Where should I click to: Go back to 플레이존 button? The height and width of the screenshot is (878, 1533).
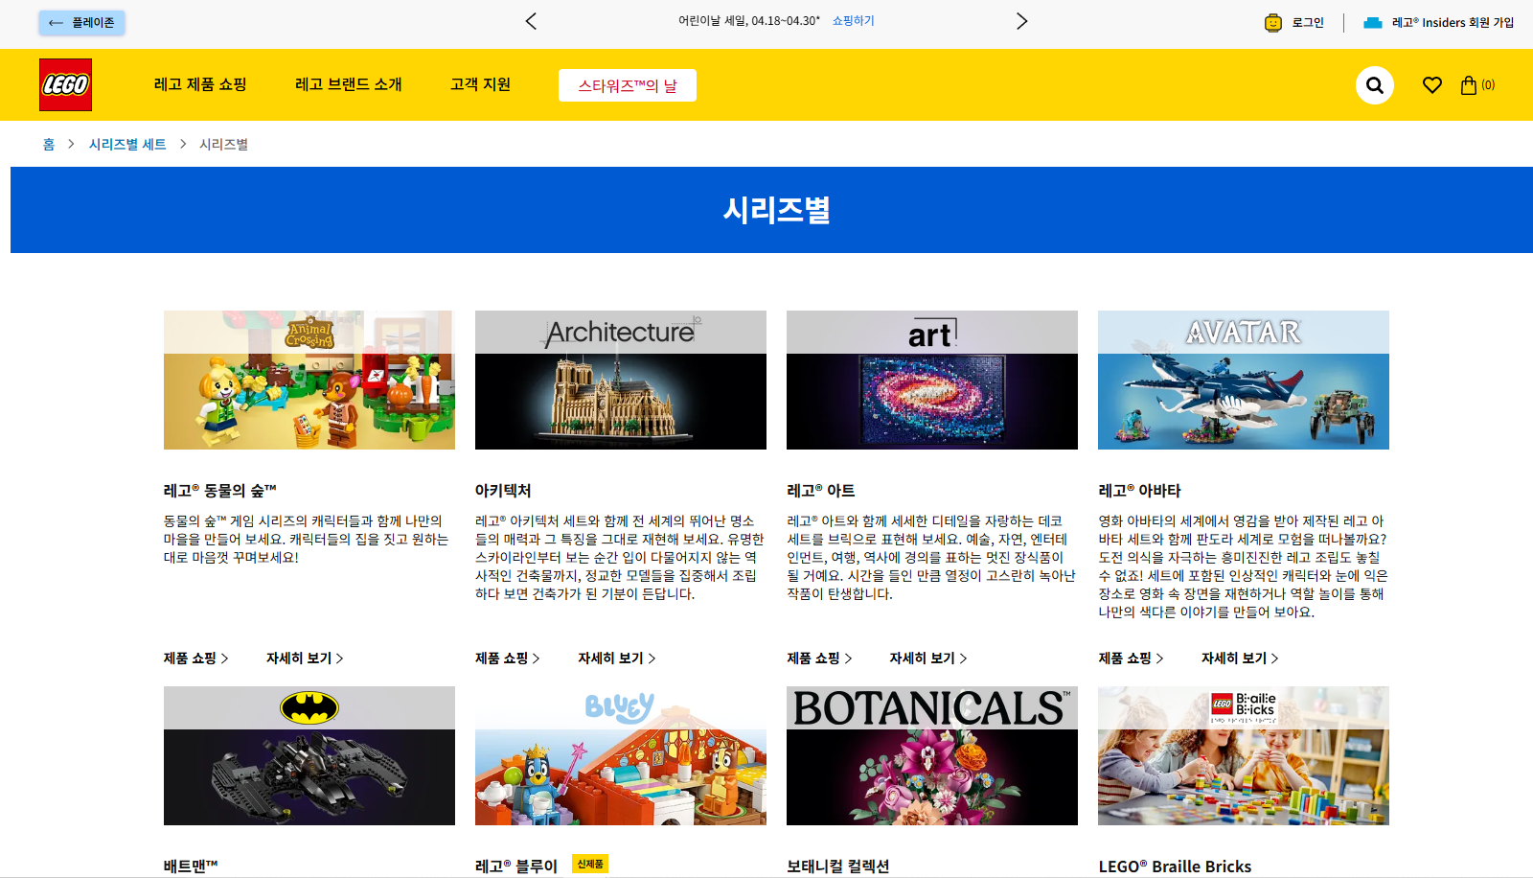coord(81,22)
